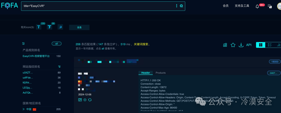Toggle the all pill in sidebar

click(x=57, y=44)
